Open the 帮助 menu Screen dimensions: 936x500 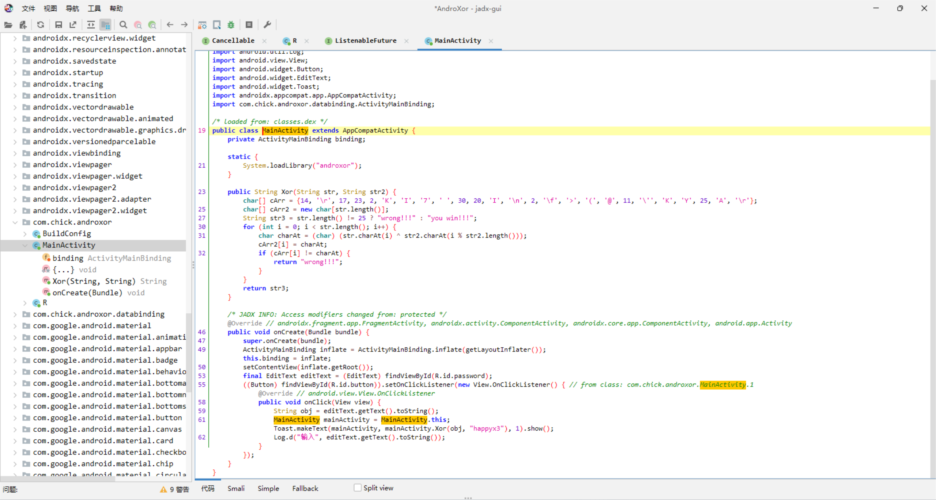[116, 8]
